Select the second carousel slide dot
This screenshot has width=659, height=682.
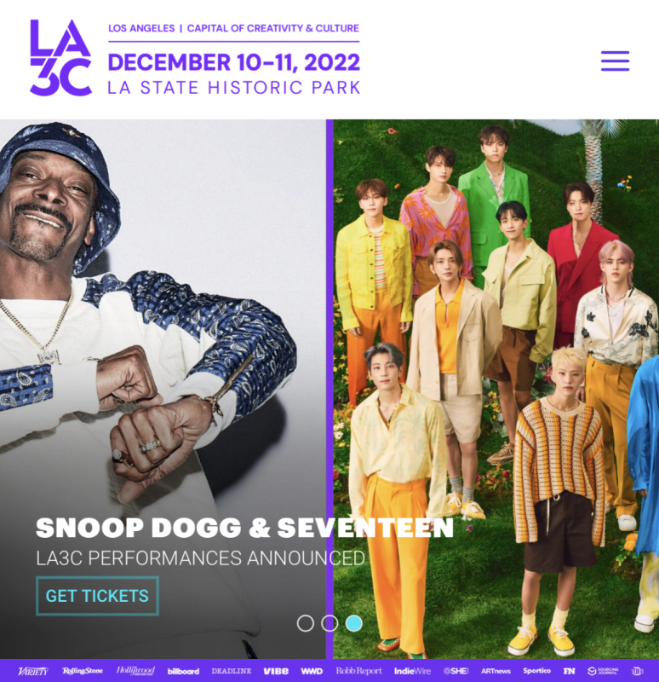[329, 623]
